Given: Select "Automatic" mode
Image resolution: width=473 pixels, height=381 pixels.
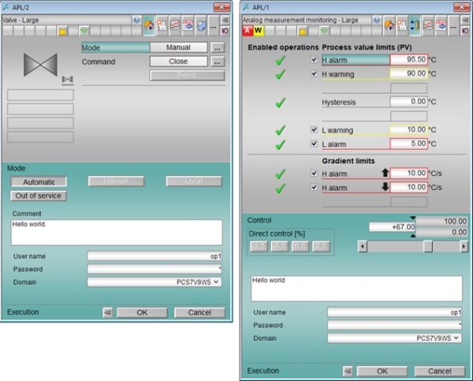Looking at the screenshot, I should coord(39,182).
